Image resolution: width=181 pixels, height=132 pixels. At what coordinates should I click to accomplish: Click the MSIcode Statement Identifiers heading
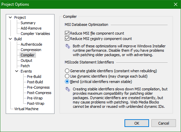[89, 62]
